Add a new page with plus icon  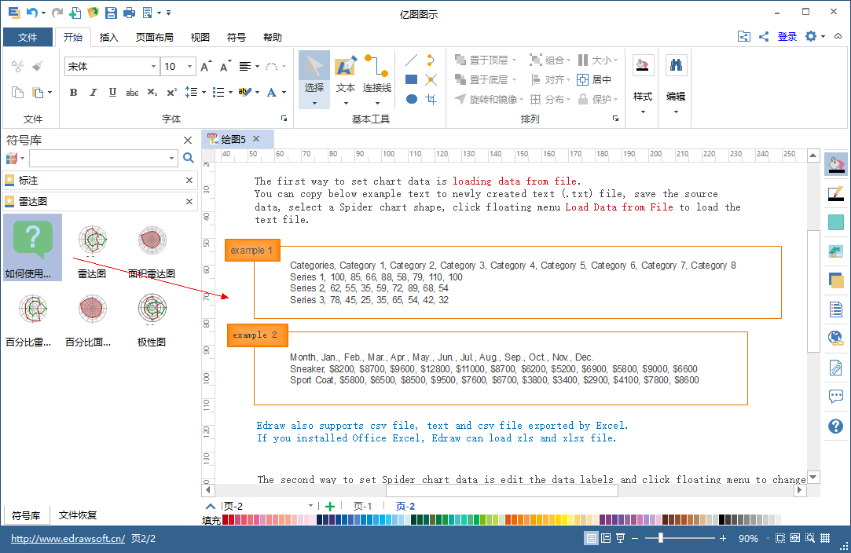point(330,507)
